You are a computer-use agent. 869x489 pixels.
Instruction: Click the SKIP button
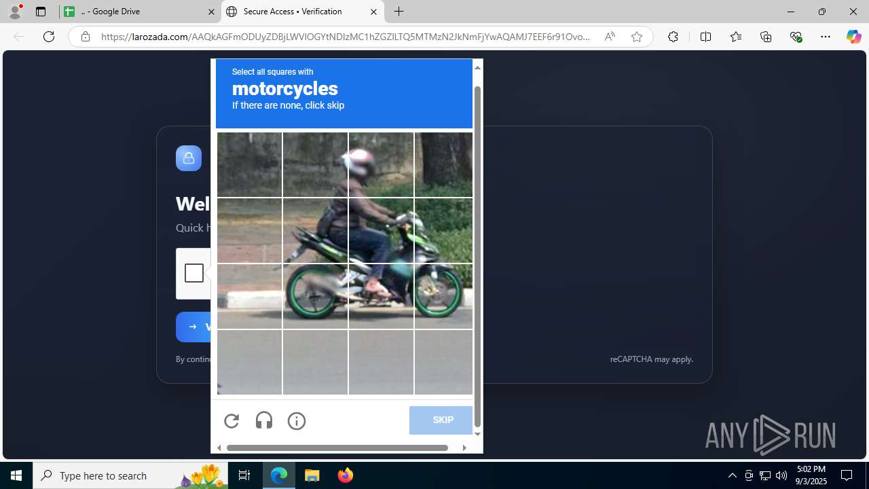click(x=441, y=420)
